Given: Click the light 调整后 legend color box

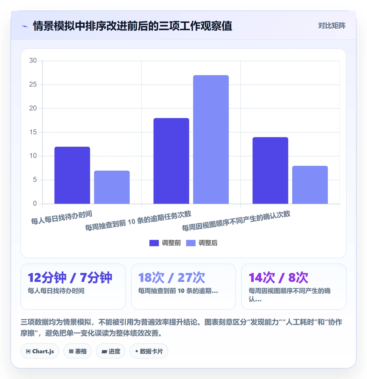Looking at the screenshot, I should coord(191,243).
